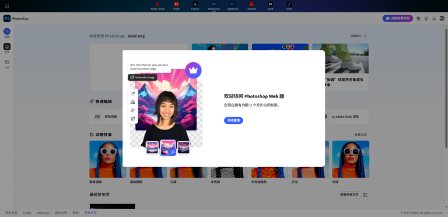Open the gift box icon in header
The height and width of the screenshot is (217, 448).
(418, 19)
